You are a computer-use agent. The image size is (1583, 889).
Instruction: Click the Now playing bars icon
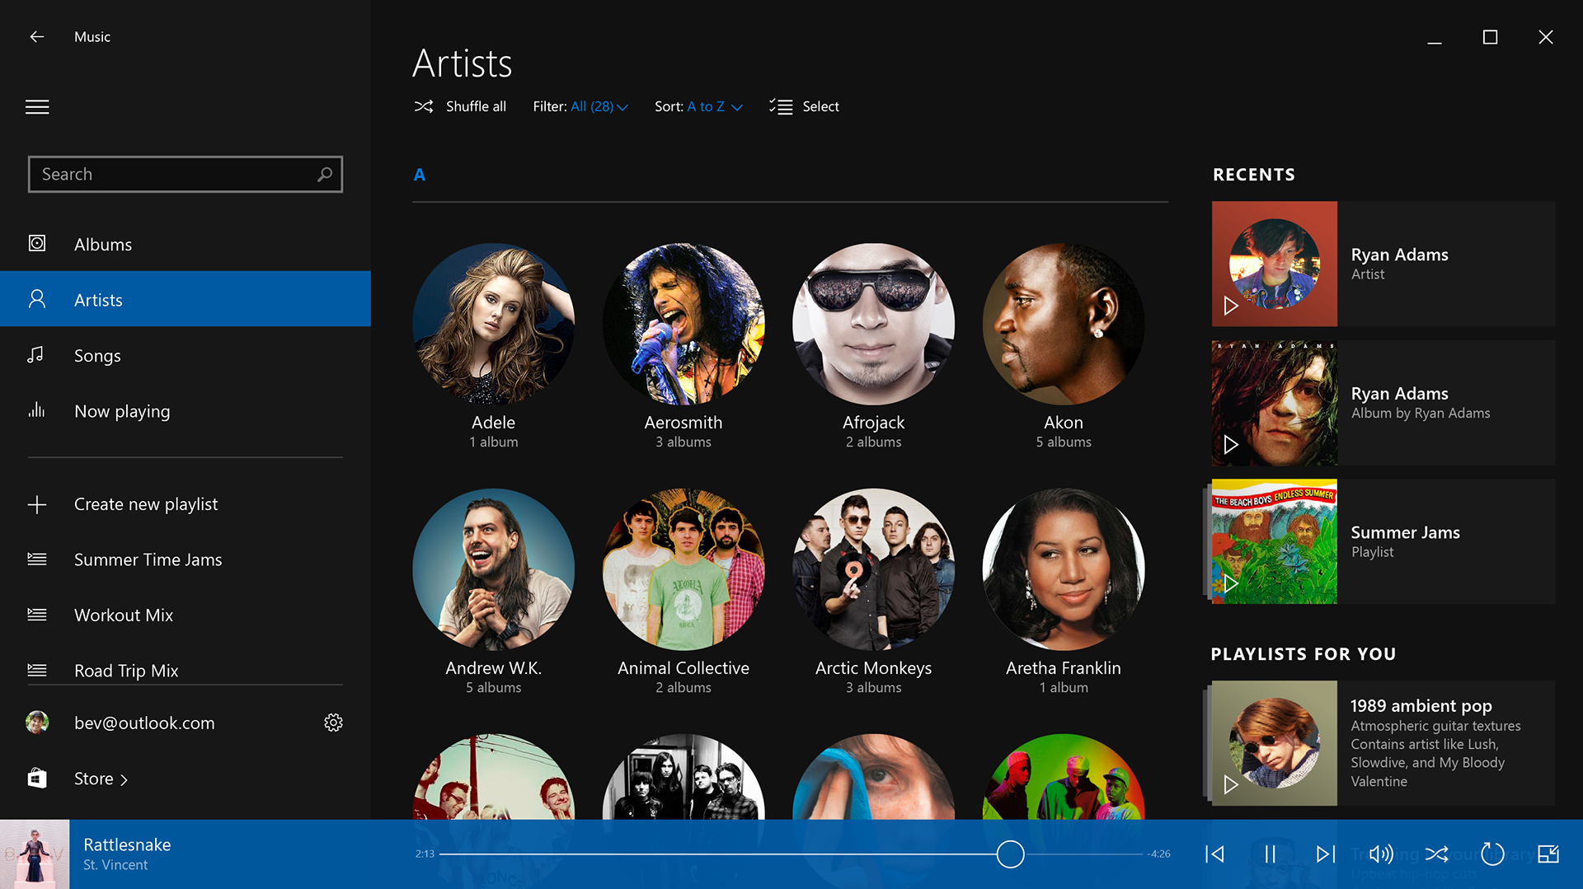36,409
